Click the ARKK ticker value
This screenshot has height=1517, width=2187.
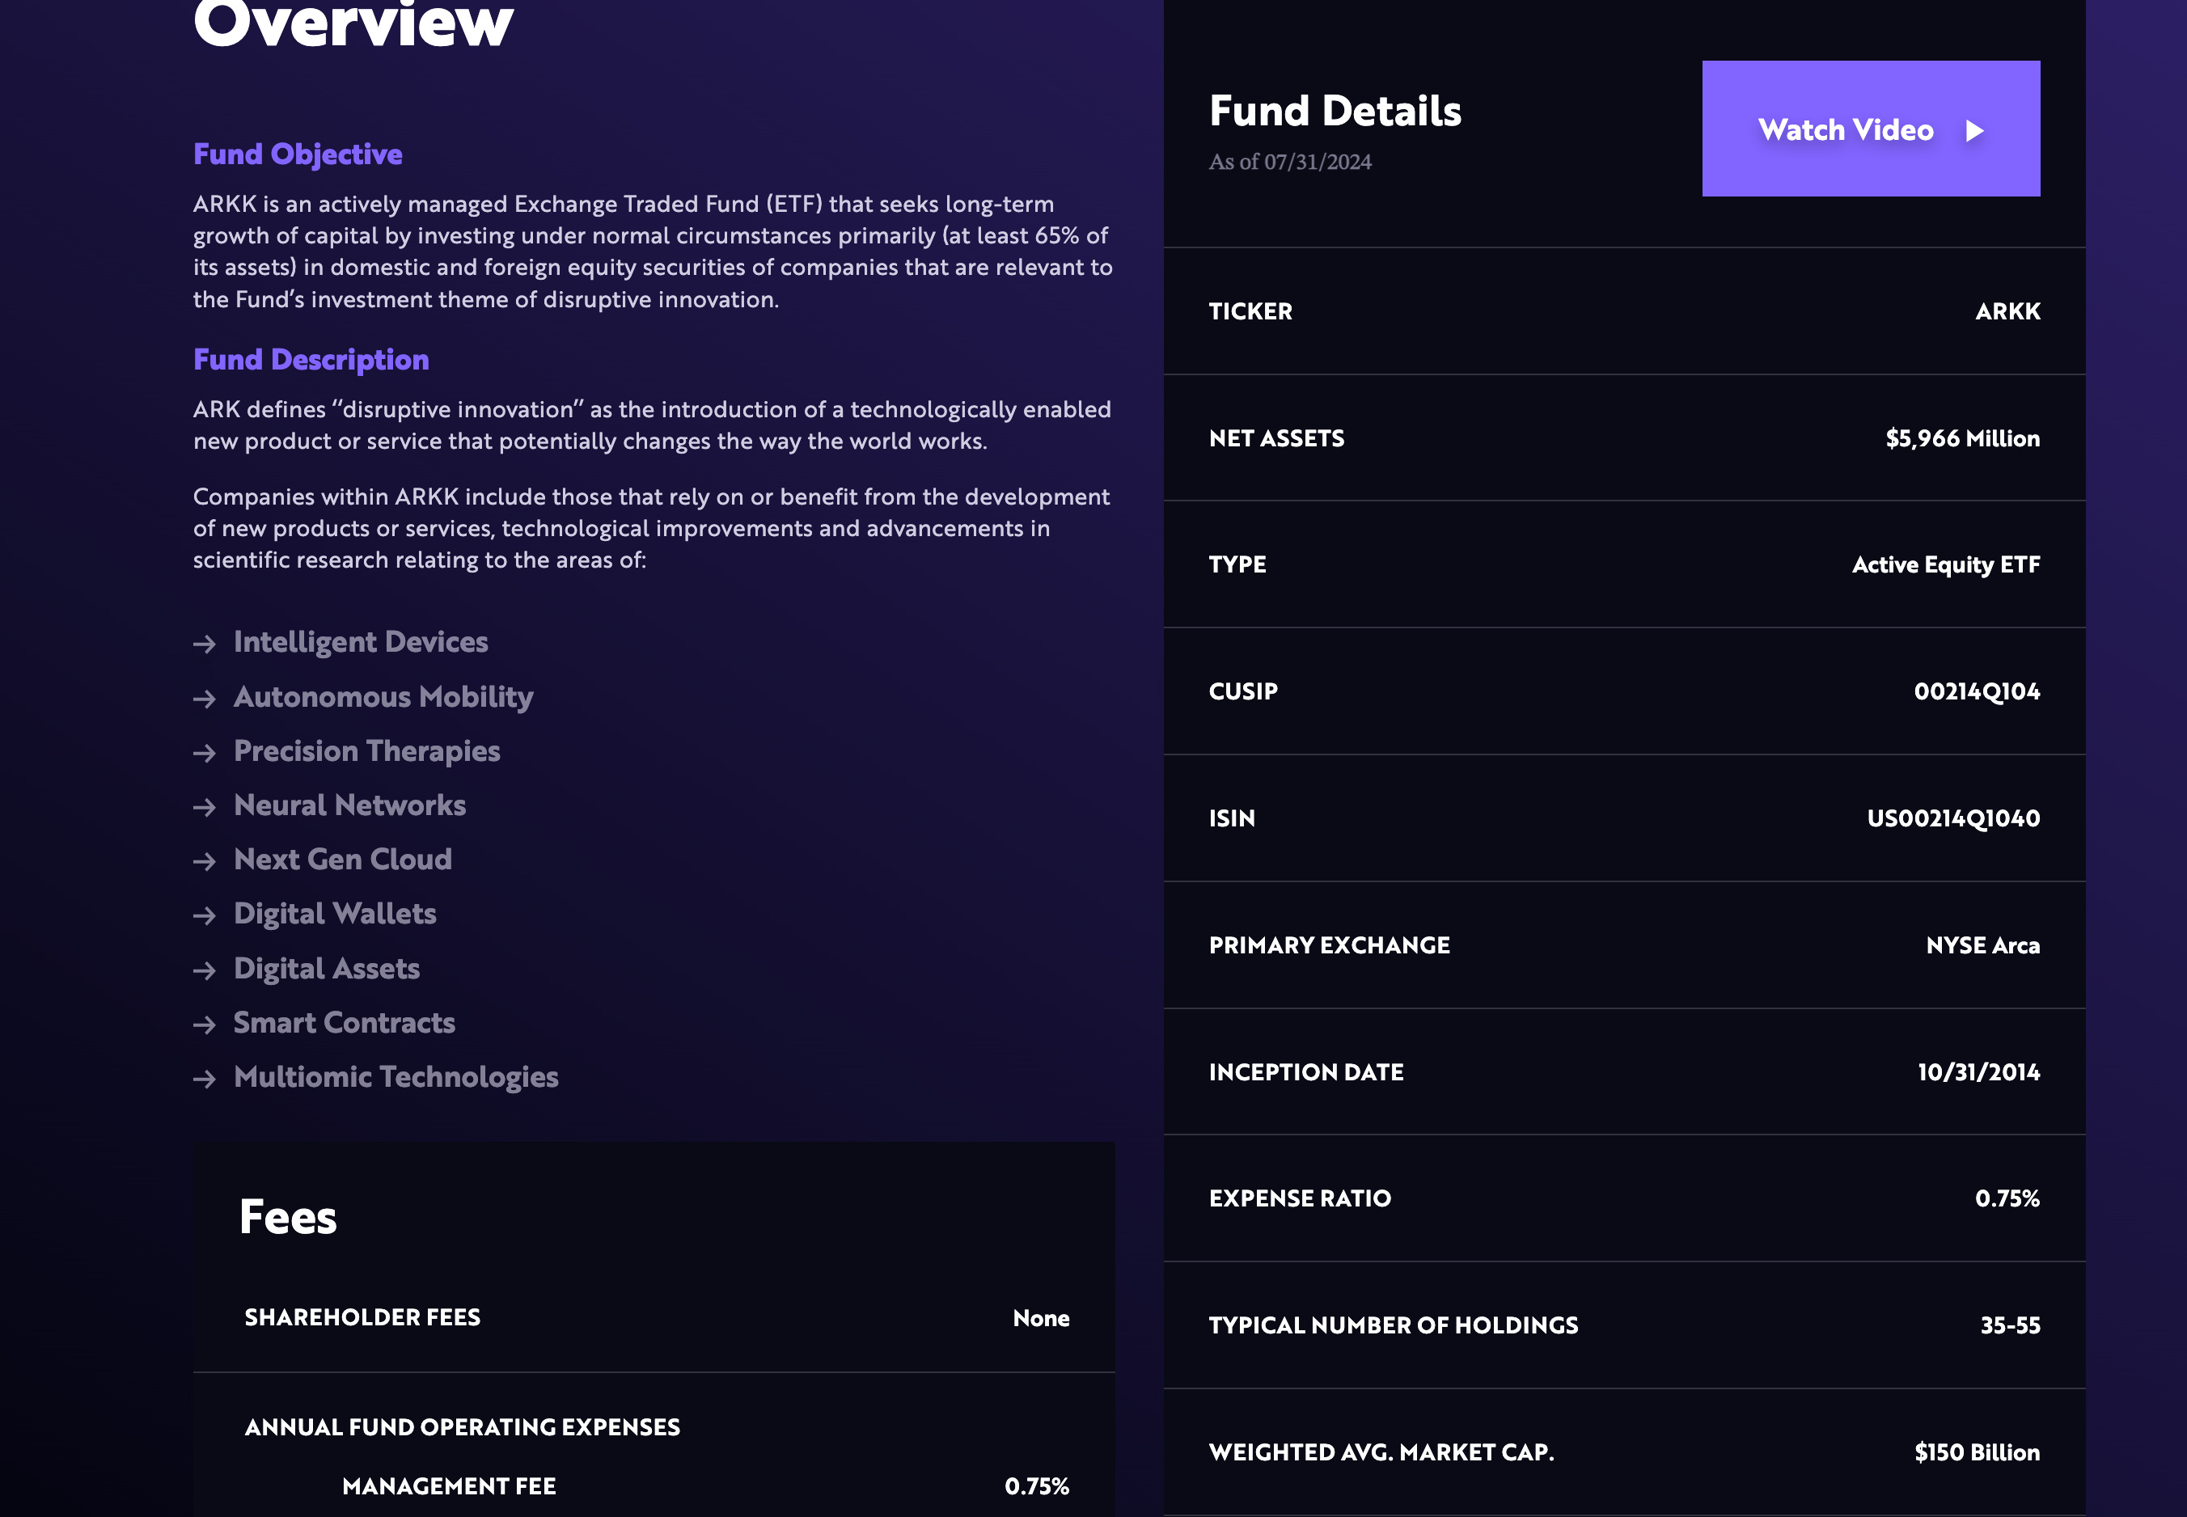pyautogui.click(x=2007, y=312)
